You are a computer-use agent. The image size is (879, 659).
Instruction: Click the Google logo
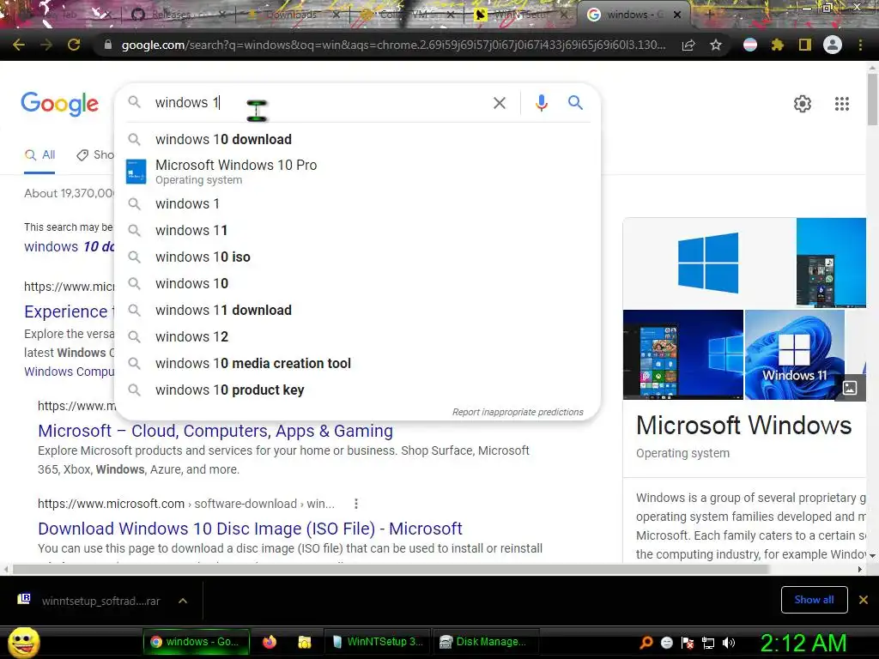pos(60,104)
